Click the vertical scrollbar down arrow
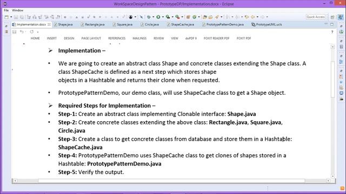The image size is (346, 194). pos(333,176)
